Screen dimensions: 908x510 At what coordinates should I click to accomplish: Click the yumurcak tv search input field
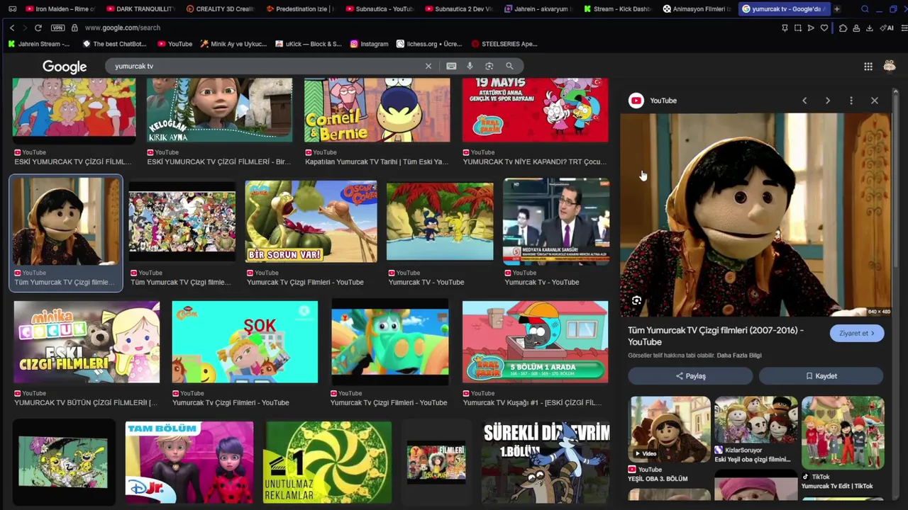coord(266,66)
